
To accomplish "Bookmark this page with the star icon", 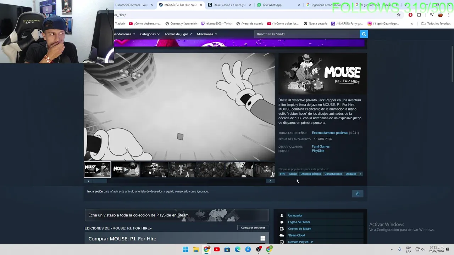I will pyautogui.click(x=399, y=15).
